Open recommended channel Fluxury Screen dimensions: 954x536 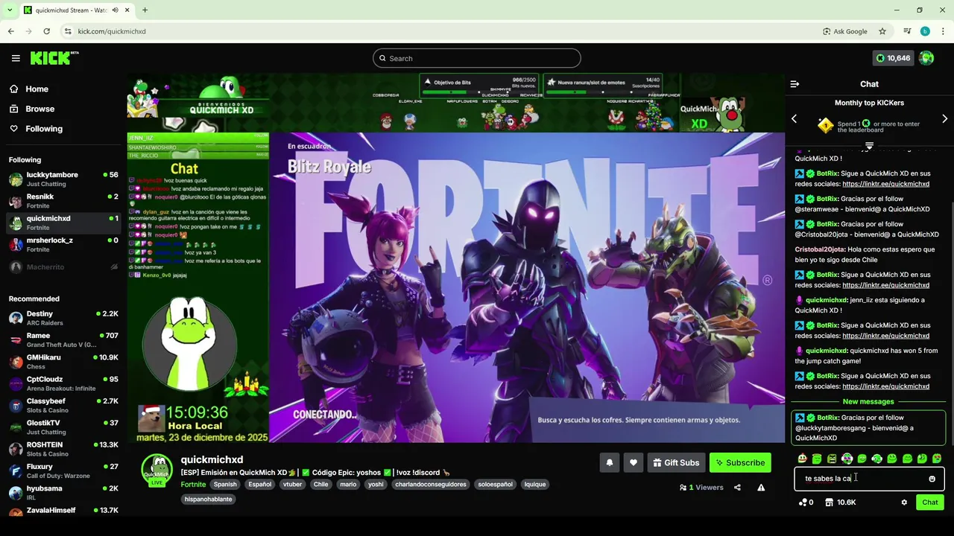point(63,471)
